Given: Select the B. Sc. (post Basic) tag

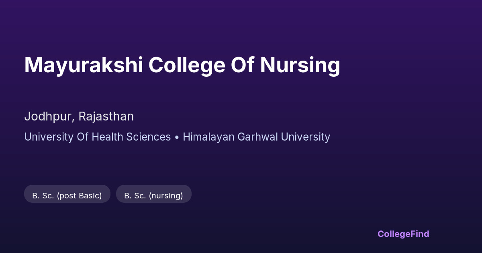Looking at the screenshot, I should (67, 196).
